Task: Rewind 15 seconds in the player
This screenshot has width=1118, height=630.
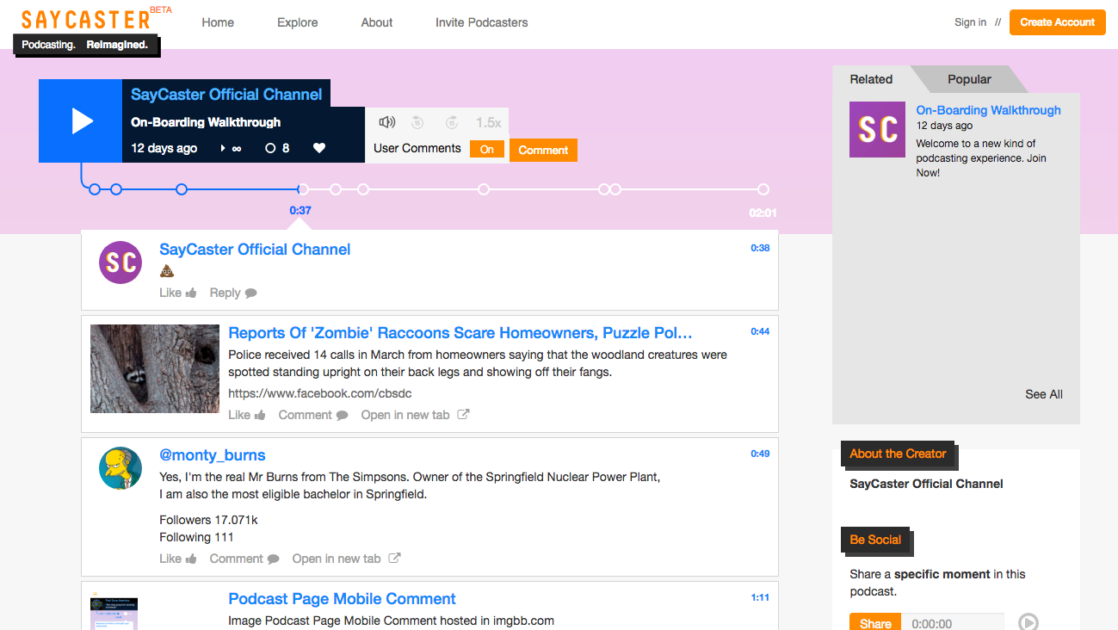Action: pos(417,122)
